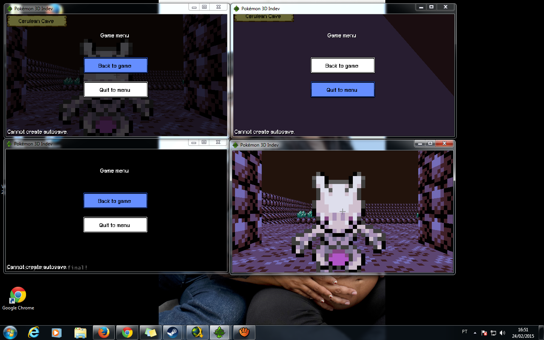Maximize the top-right Pokémon 3D window
The width and height of the screenshot is (544, 340).
tap(431, 7)
